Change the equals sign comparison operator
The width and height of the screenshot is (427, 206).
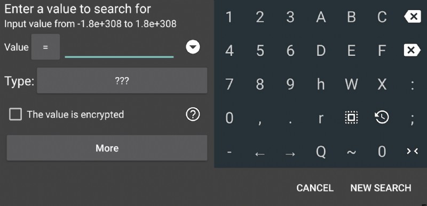point(45,47)
